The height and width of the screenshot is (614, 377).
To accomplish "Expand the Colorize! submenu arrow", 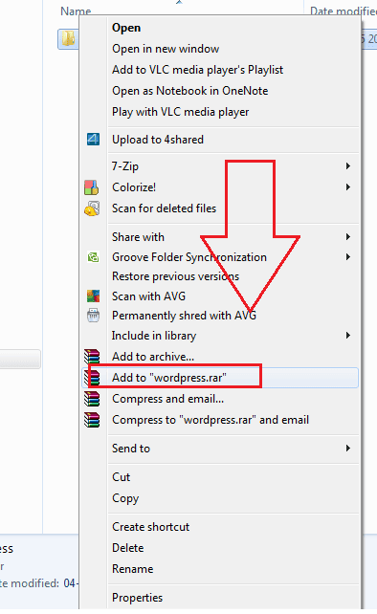I will [x=348, y=187].
